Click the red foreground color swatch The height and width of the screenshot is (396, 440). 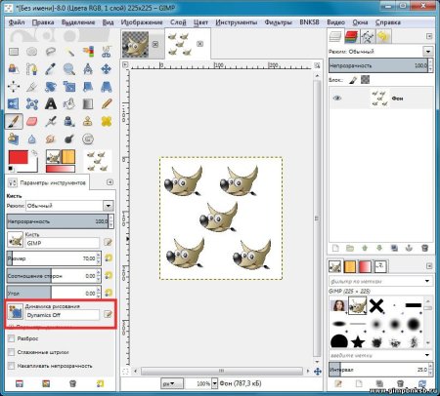19,158
